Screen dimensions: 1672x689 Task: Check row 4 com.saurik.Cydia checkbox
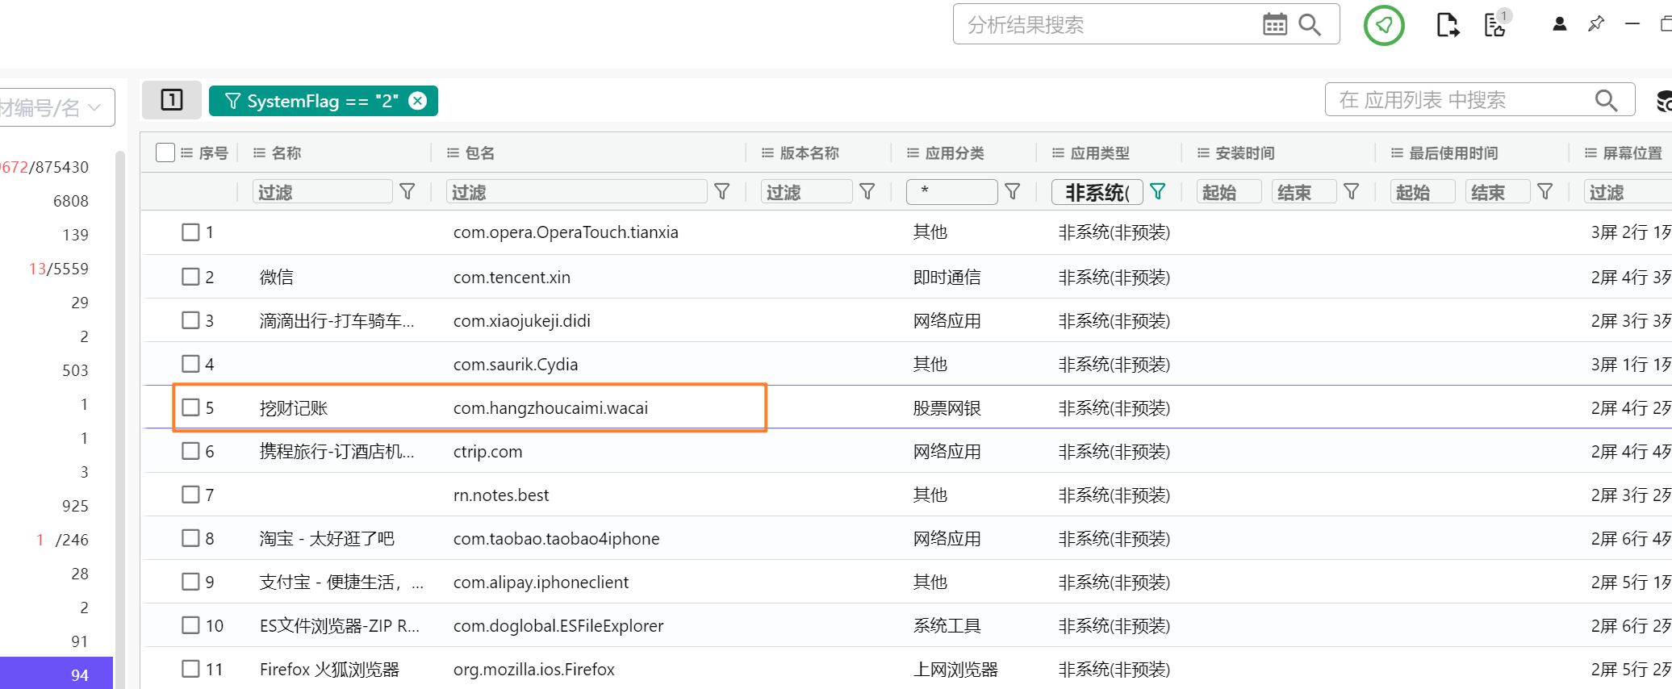(x=190, y=364)
